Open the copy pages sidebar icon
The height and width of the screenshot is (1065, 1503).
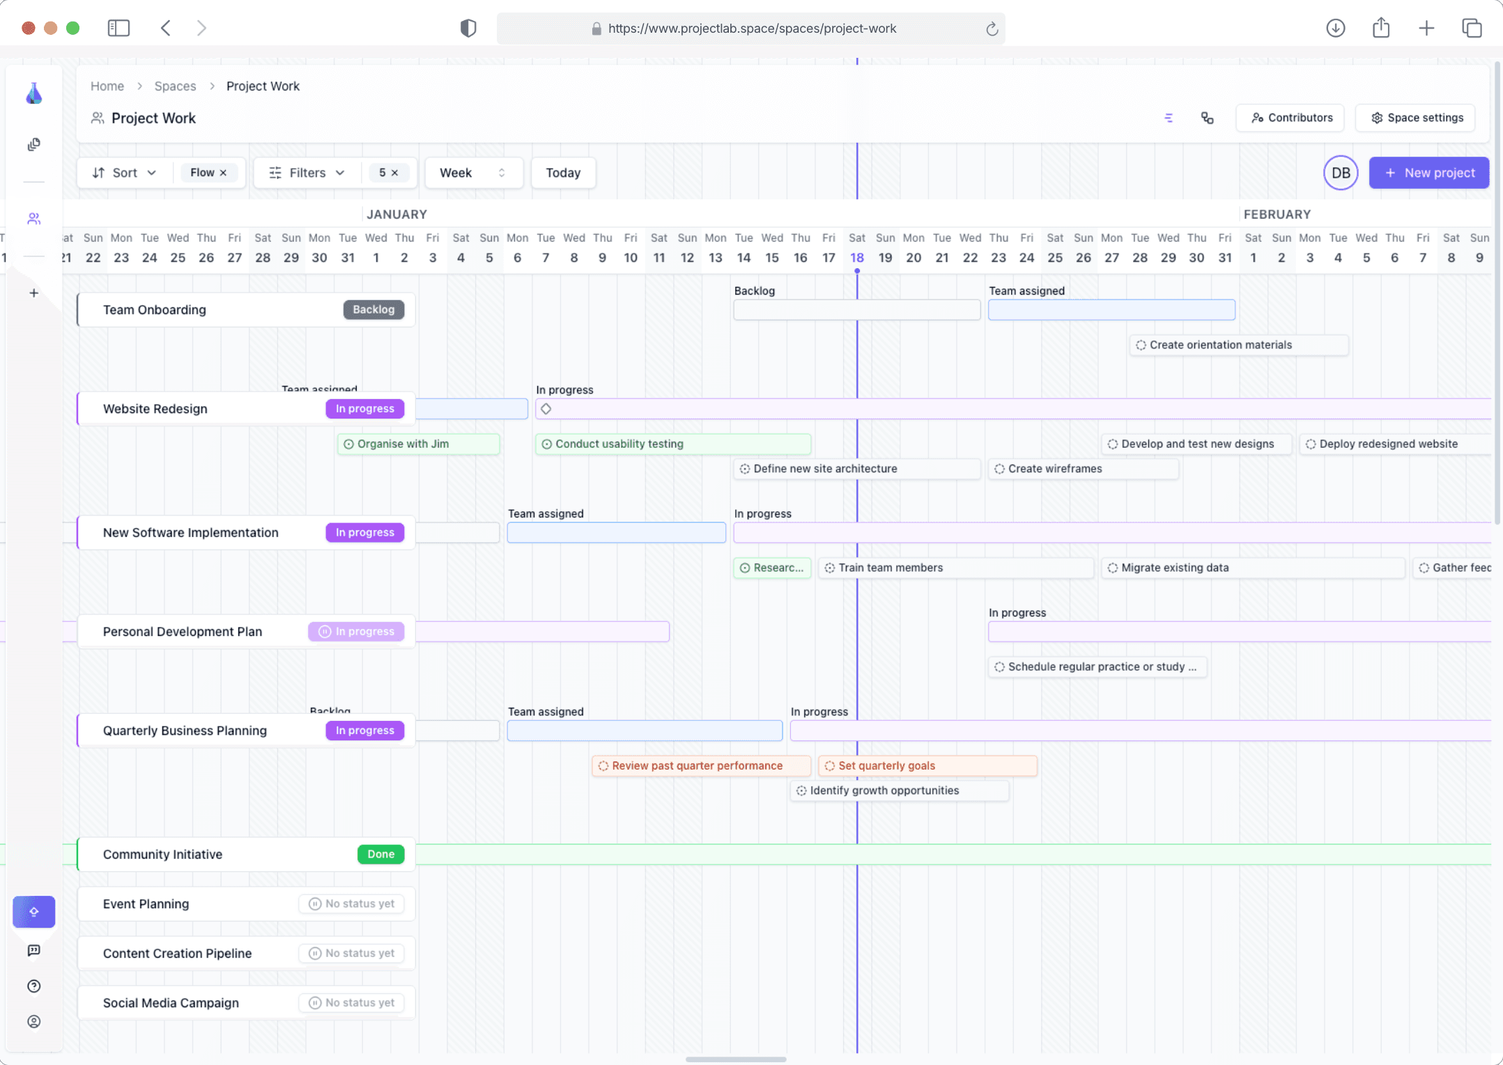33,145
